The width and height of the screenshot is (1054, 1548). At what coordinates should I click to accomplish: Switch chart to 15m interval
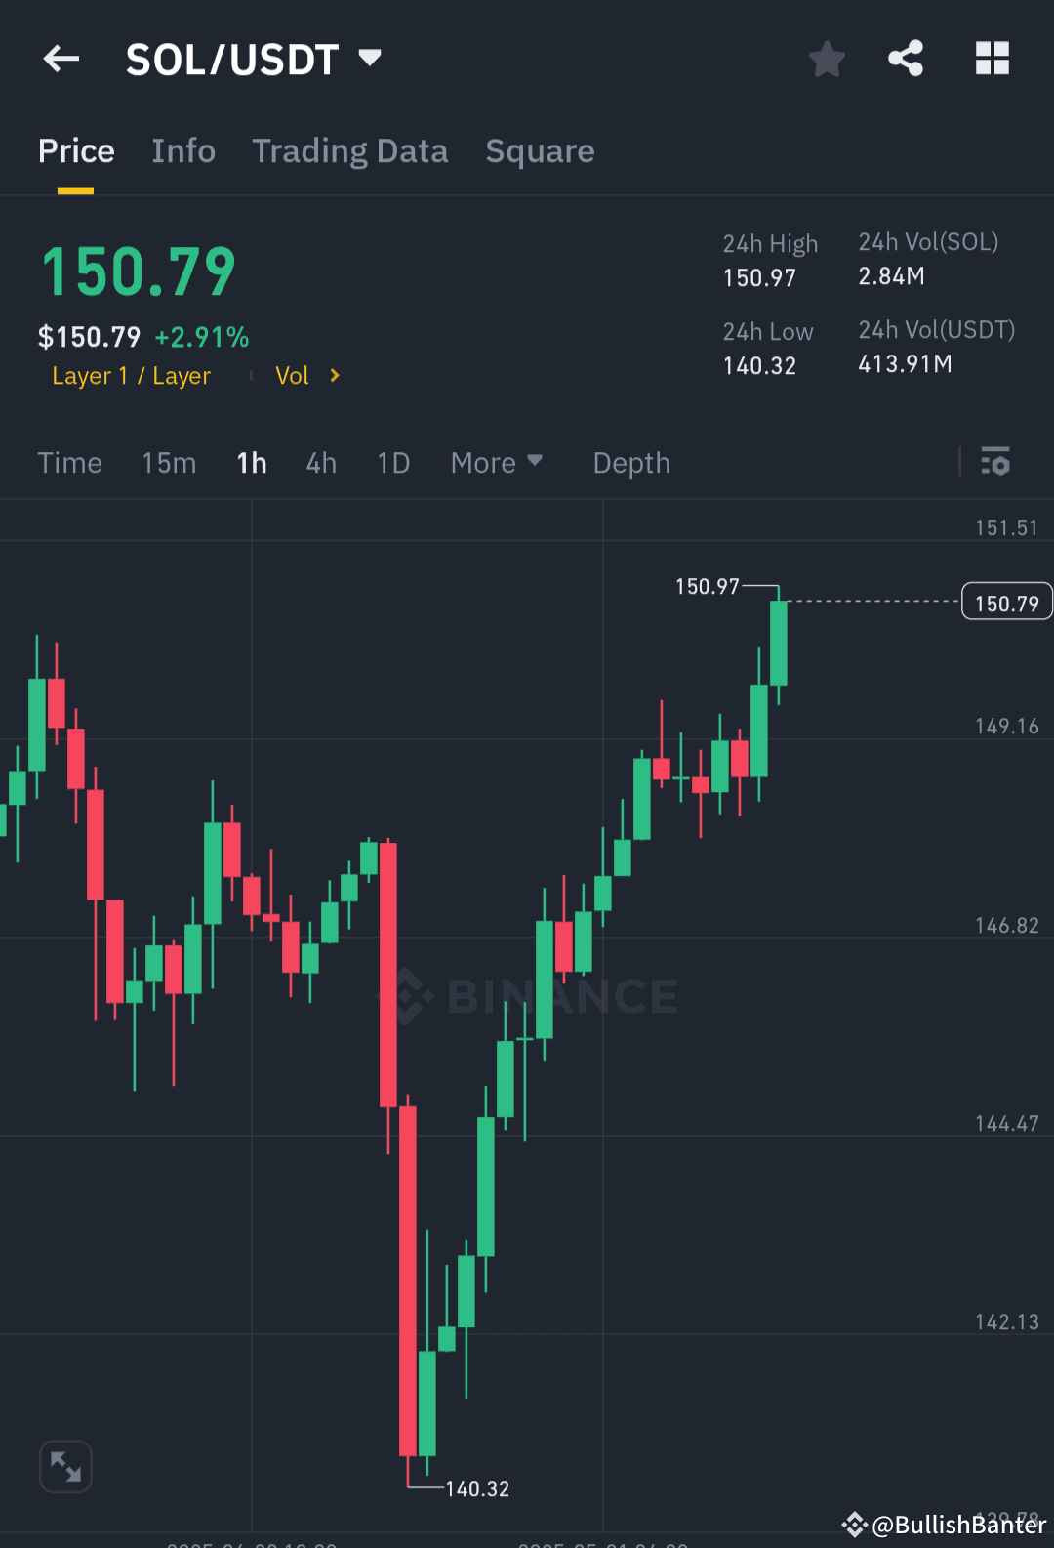(168, 462)
